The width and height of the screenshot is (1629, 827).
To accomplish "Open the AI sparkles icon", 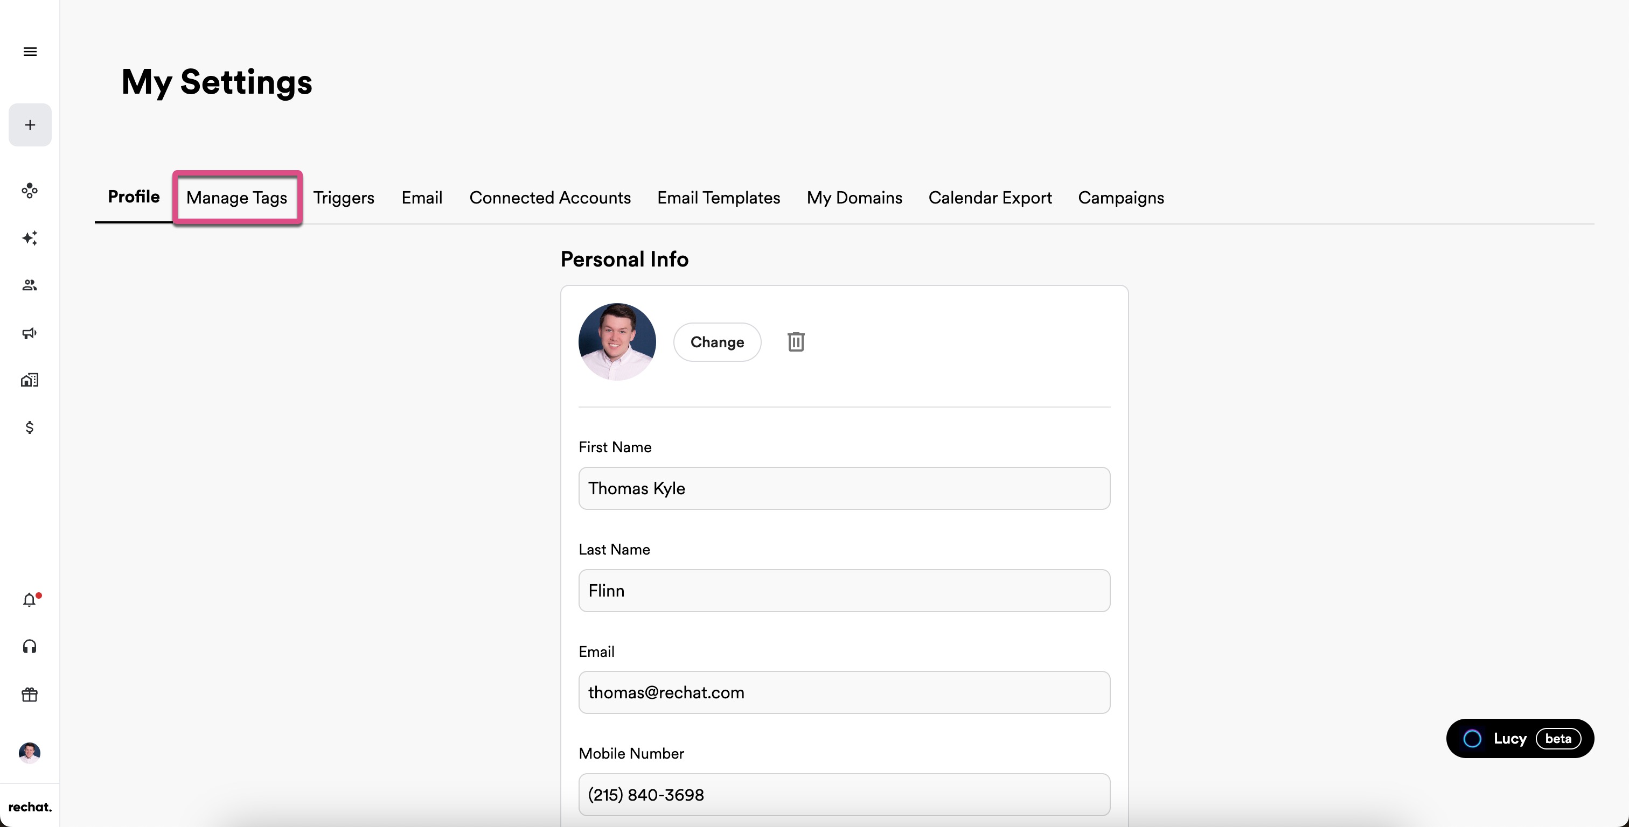I will pos(30,238).
